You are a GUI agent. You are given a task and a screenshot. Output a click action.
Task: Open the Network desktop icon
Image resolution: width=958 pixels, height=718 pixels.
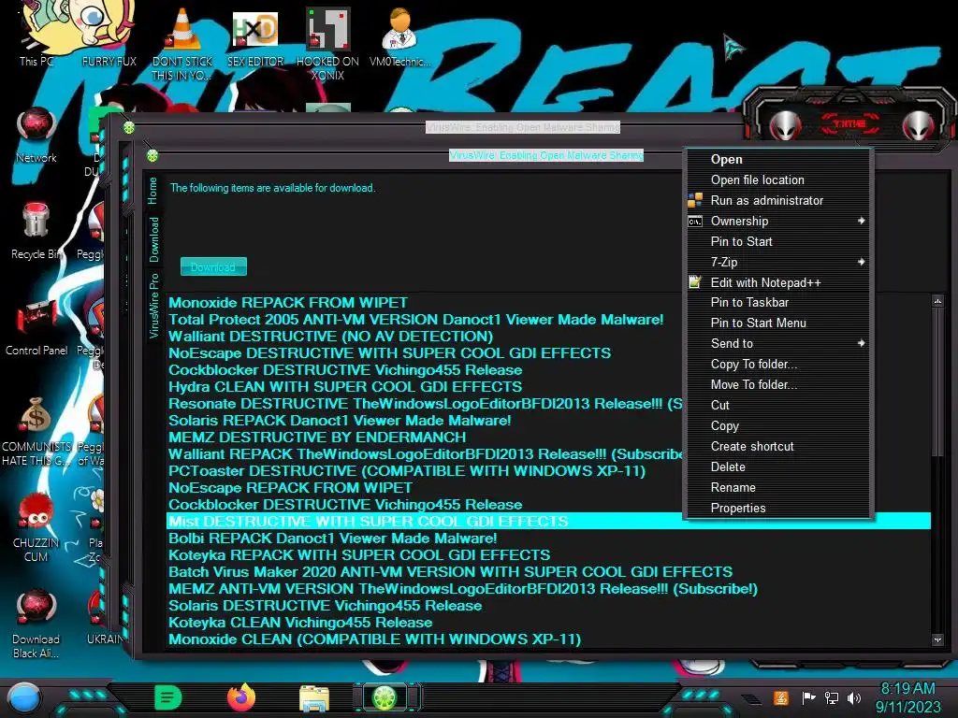pos(36,135)
